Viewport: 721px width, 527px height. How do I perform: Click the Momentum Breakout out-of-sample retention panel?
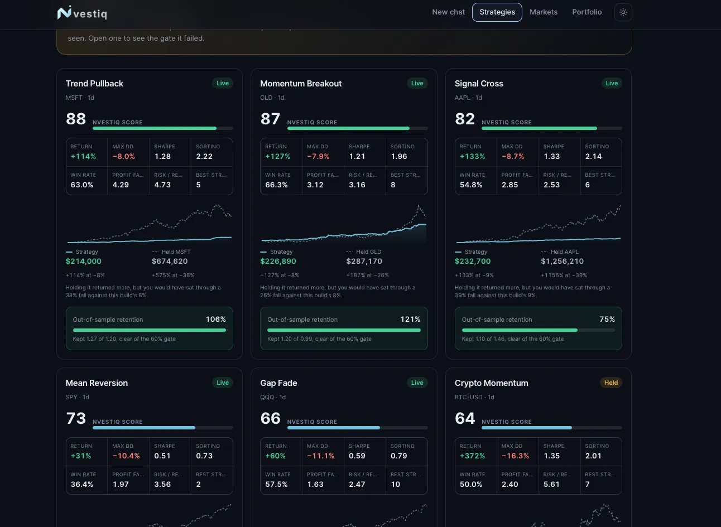tap(344, 328)
